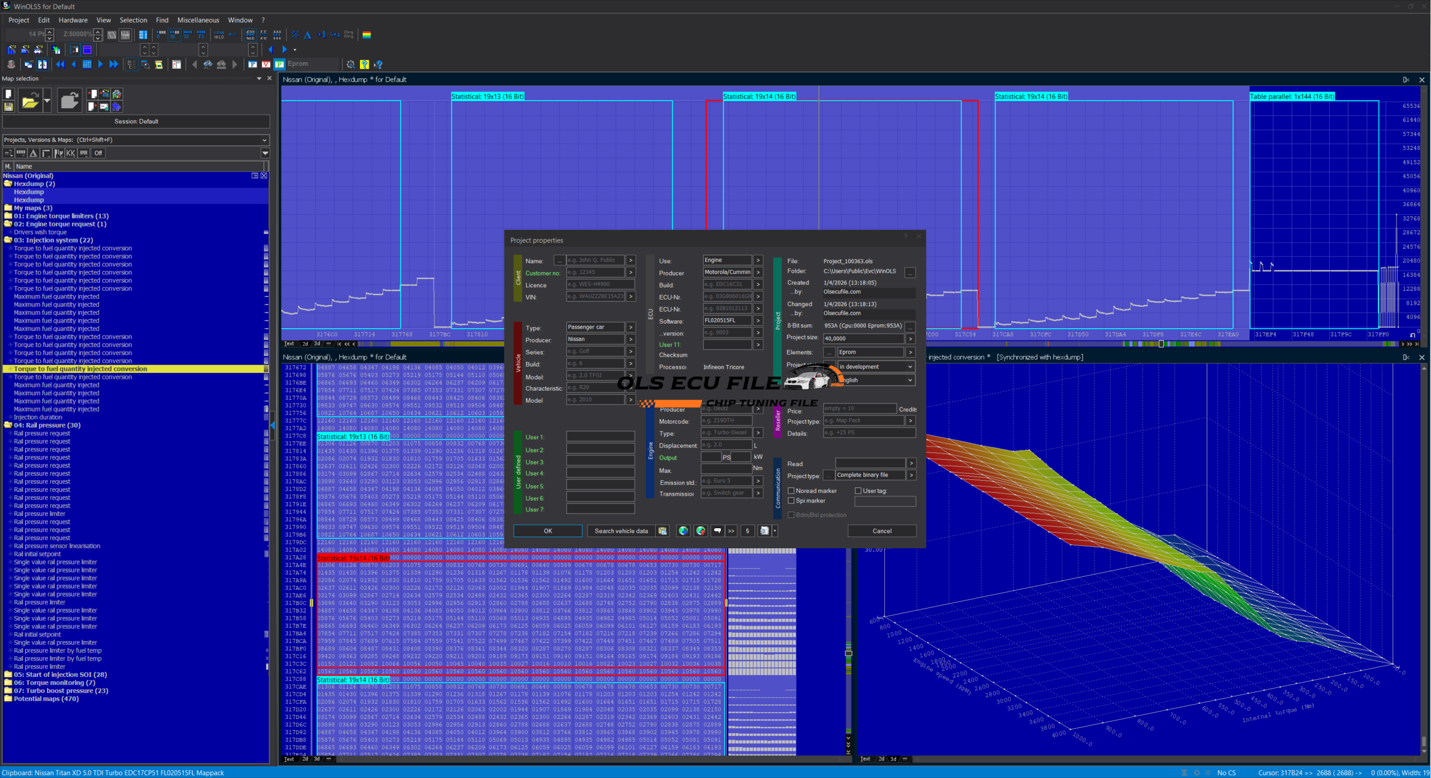Image resolution: width=1431 pixels, height=778 pixels.
Task: Click the Customer no input field
Action: [595, 273]
